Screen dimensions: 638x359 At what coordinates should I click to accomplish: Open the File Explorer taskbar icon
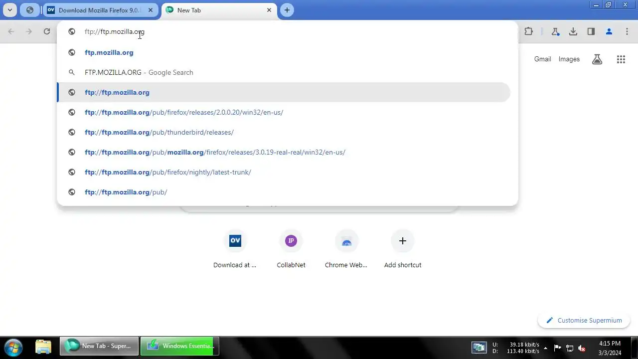click(x=43, y=347)
